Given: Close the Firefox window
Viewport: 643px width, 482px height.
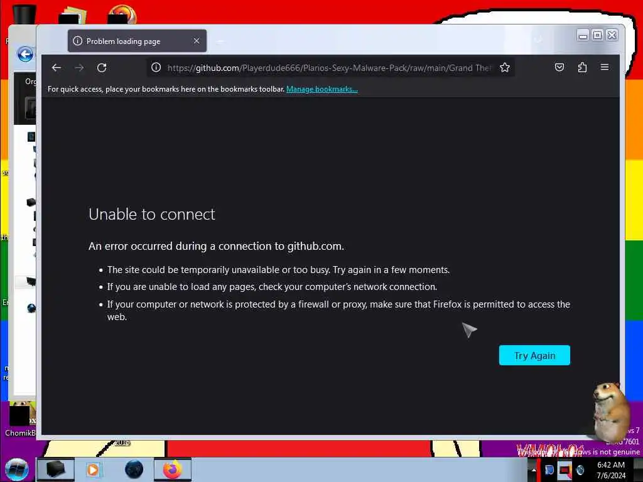Looking at the screenshot, I should (x=612, y=36).
